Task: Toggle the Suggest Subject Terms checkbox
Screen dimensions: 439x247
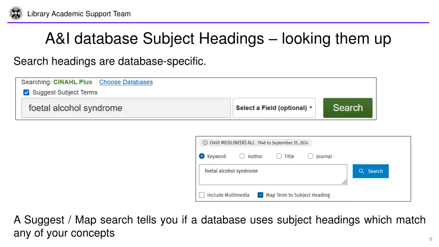Action: pyautogui.click(x=26, y=93)
